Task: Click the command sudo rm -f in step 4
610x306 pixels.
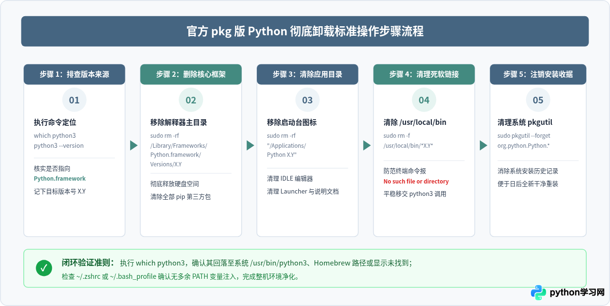Action: coord(397,136)
